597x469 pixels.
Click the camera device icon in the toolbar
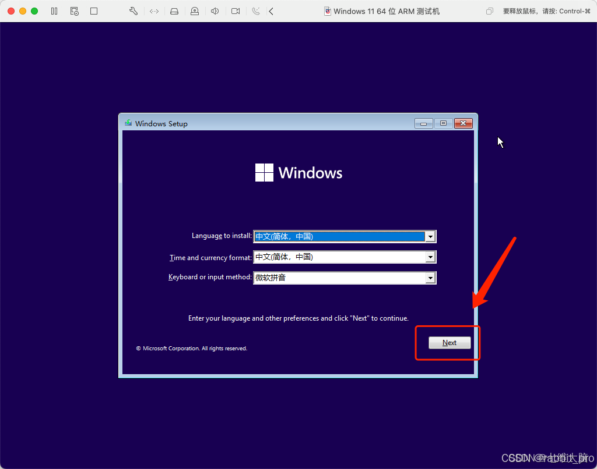click(x=236, y=11)
